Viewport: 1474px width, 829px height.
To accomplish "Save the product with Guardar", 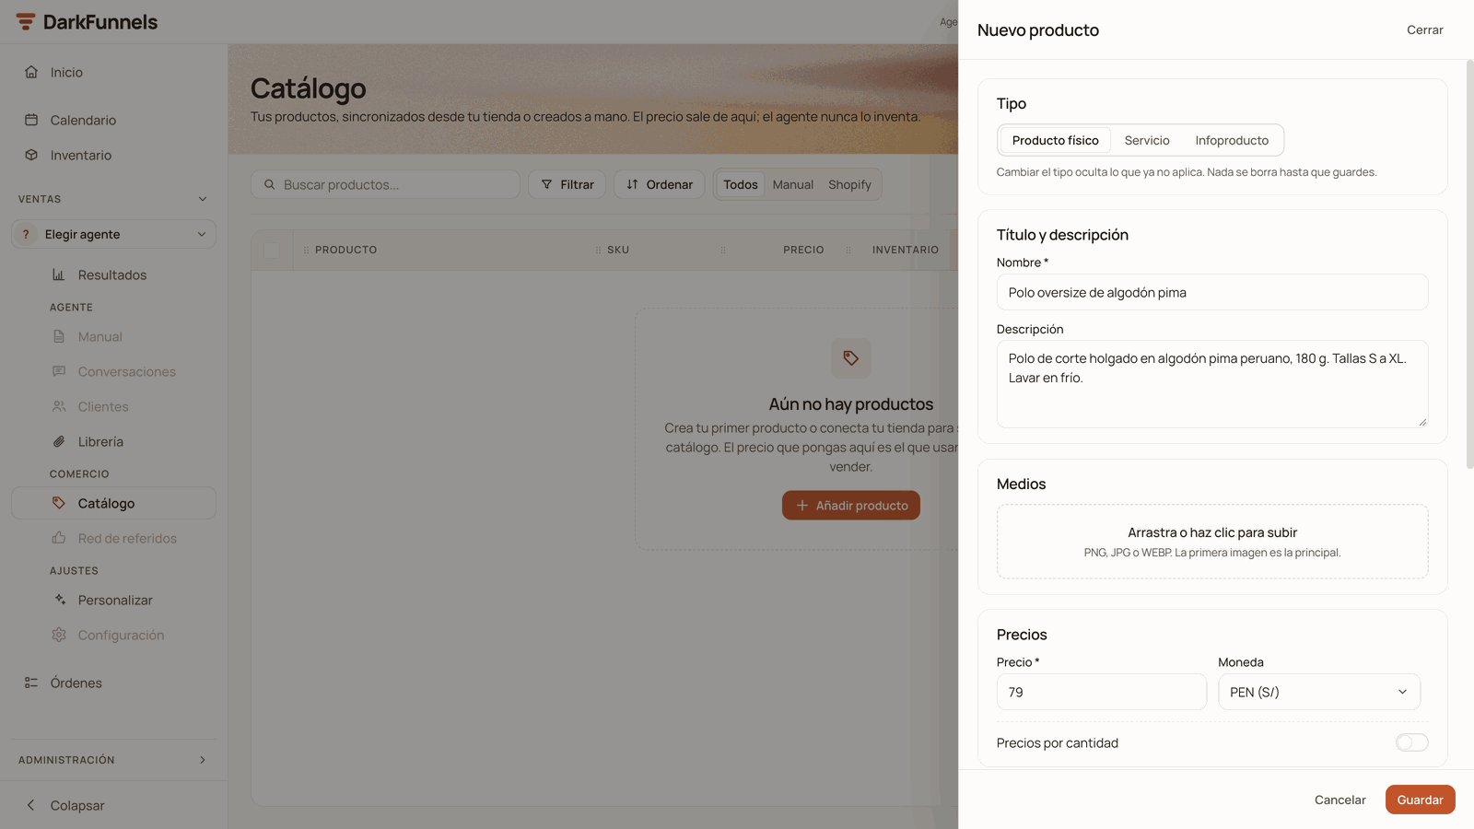I will point(1420,800).
